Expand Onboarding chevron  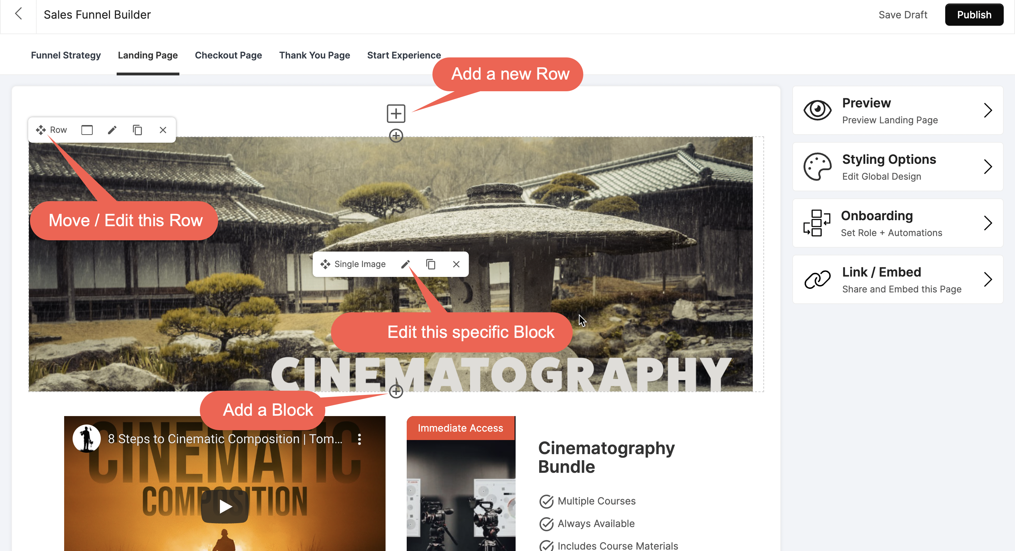click(988, 223)
